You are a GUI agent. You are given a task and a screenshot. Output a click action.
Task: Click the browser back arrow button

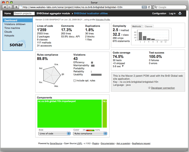5,7
